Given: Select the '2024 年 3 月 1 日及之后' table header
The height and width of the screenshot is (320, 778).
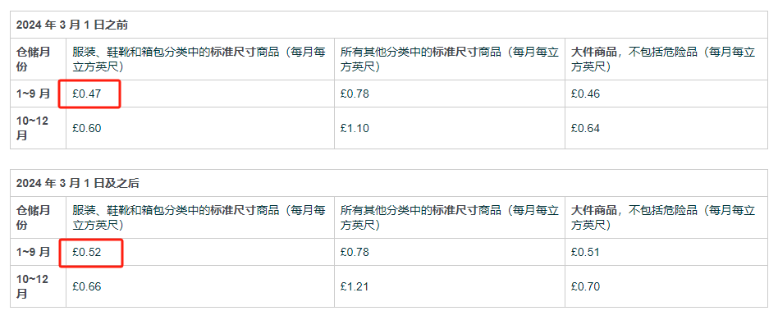Looking at the screenshot, I should coord(77,183).
